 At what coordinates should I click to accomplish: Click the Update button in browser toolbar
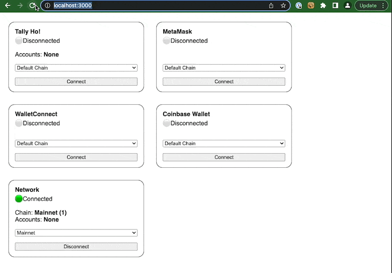(x=368, y=5)
